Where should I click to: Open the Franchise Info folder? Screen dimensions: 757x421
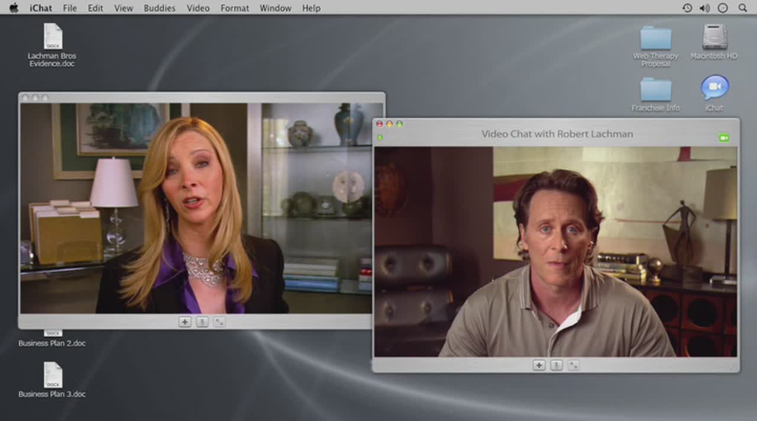(x=655, y=90)
